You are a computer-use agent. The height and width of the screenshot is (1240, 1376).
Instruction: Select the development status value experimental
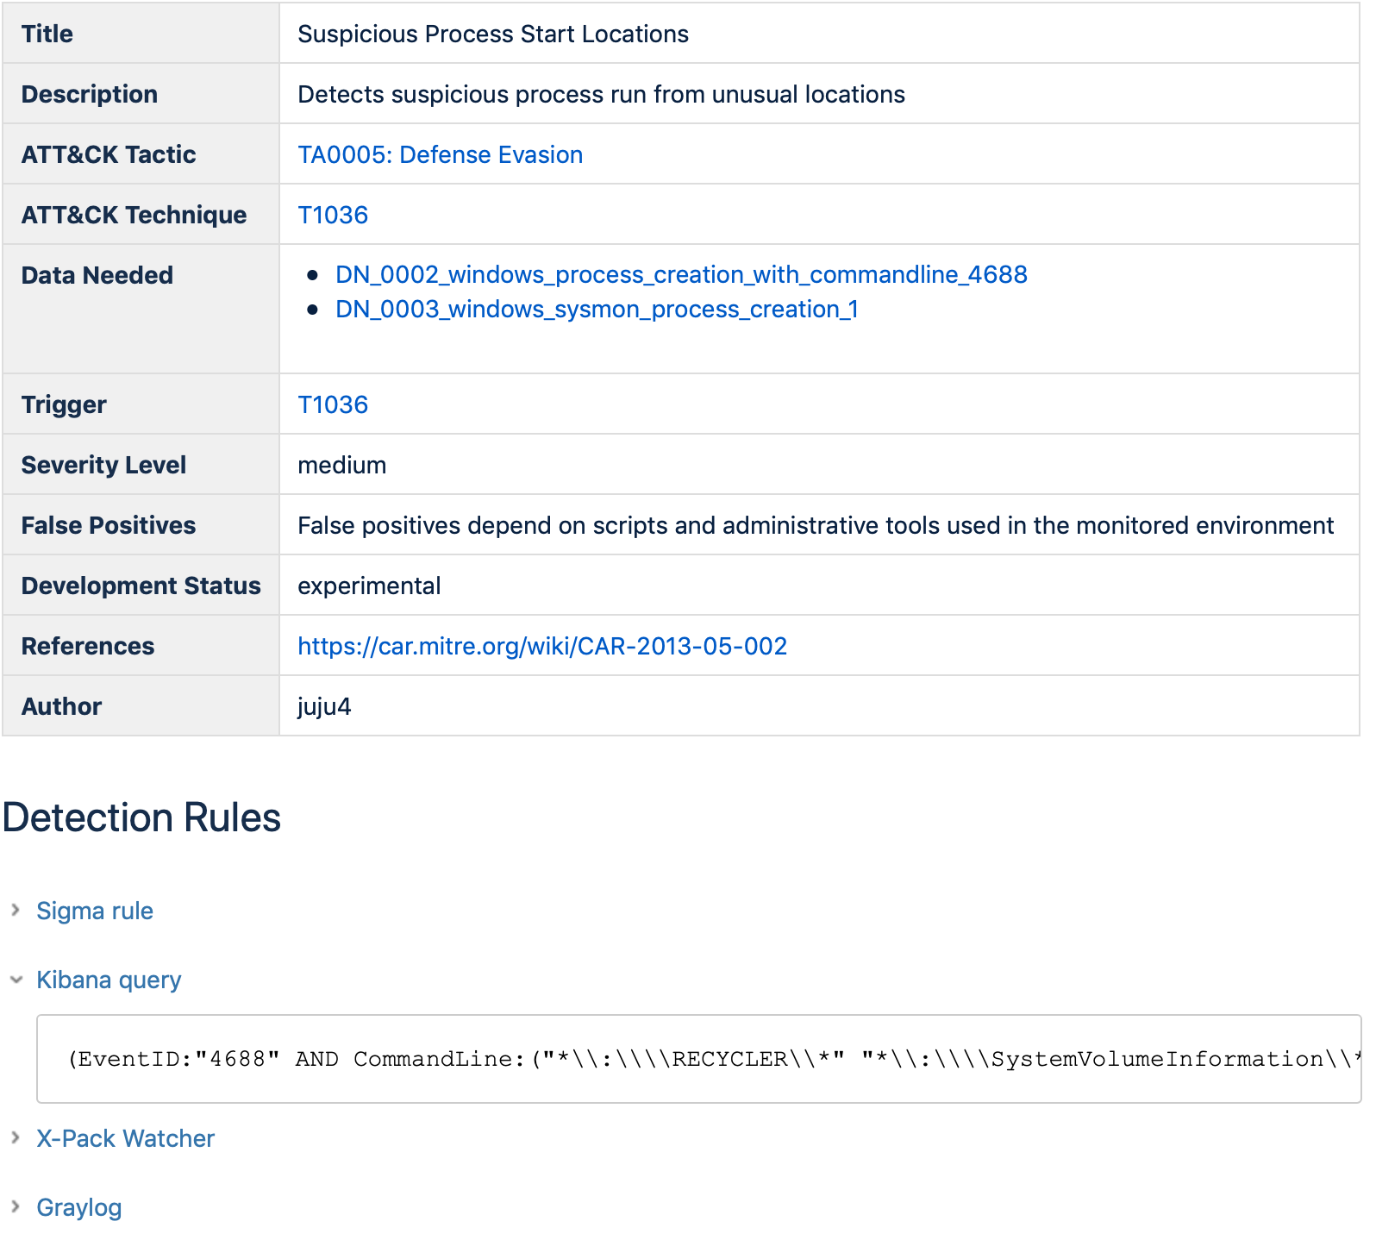(x=369, y=586)
